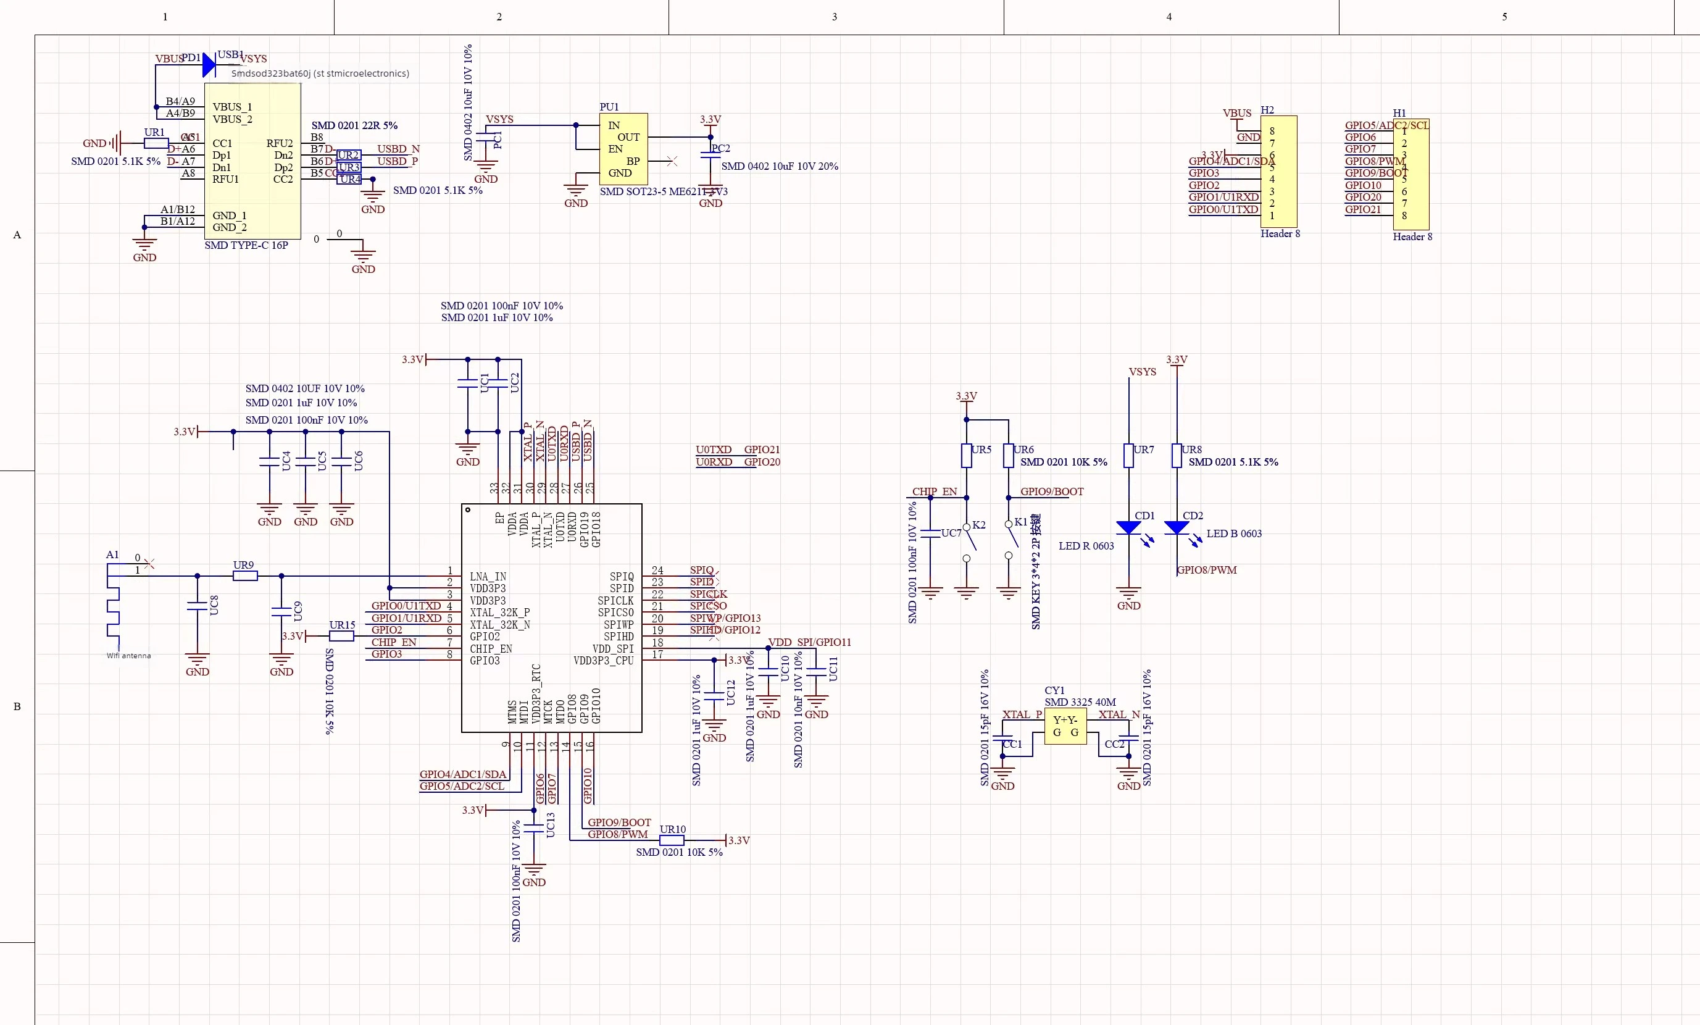The height and width of the screenshot is (1025, 1700).
Task: Select the U0TXD GPIO21 net label
Action: click(x=738, y=450)
